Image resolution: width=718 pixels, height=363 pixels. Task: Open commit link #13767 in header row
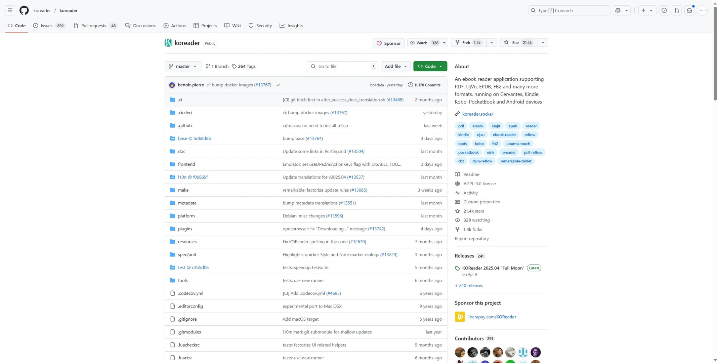(262, 85)
